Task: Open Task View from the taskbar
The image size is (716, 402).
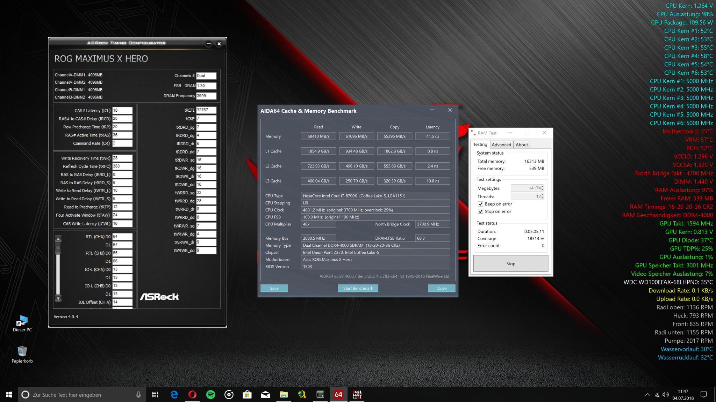Action: coord(155,395)
